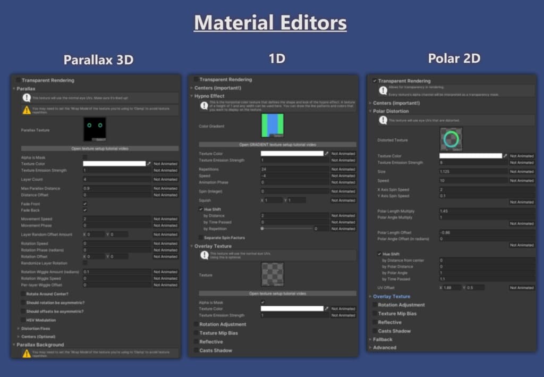The width and height of the screenshot is (544, 377).
Task: Click Not Animated beside Layer Count
Action: point(166,180)
